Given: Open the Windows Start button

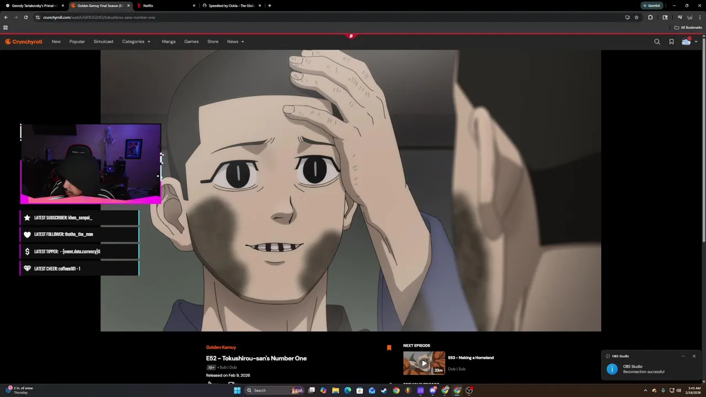Looking at the screenshot, I should point(237,390).
